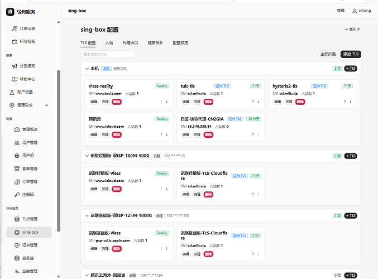Switch to the 配置预览 tab
The width and height of the screenshot is (378, 279).
point(180,43)
